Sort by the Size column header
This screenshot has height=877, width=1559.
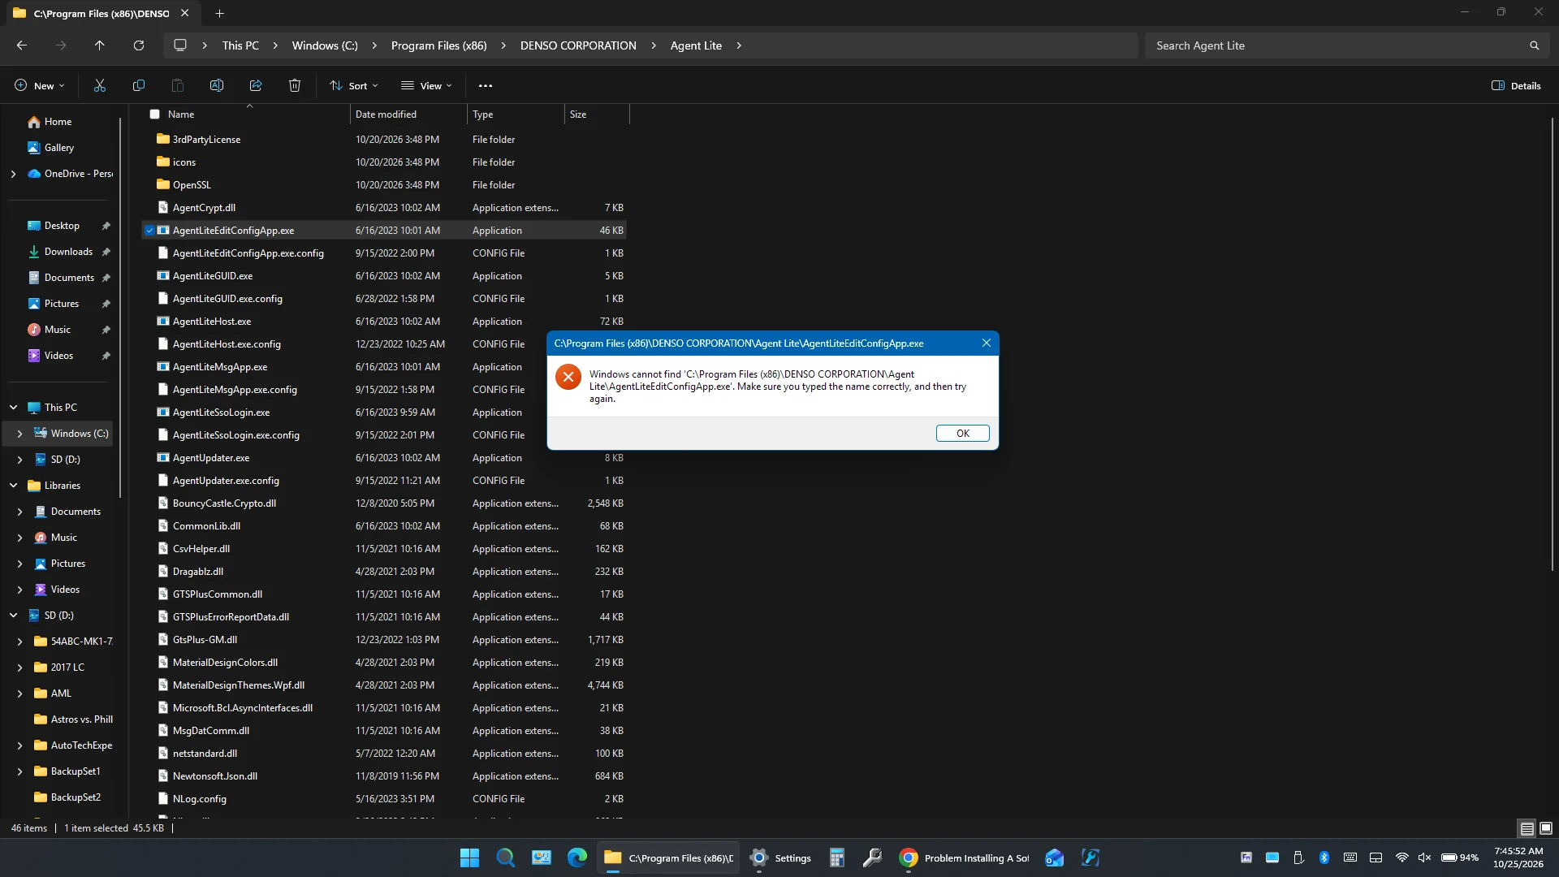point(597,114)
